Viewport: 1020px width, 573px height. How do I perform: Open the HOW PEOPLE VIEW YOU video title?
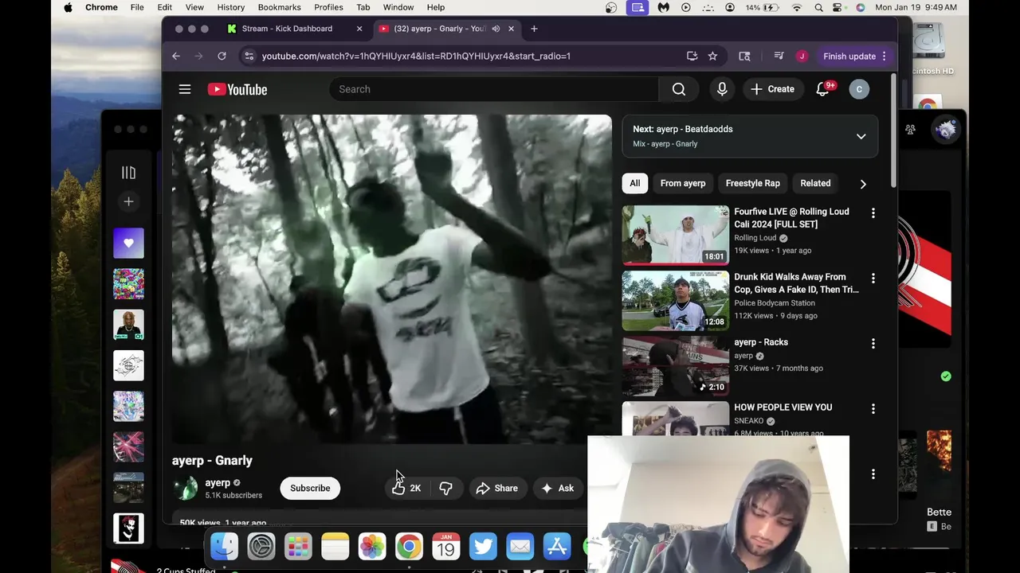coord(783,407)
